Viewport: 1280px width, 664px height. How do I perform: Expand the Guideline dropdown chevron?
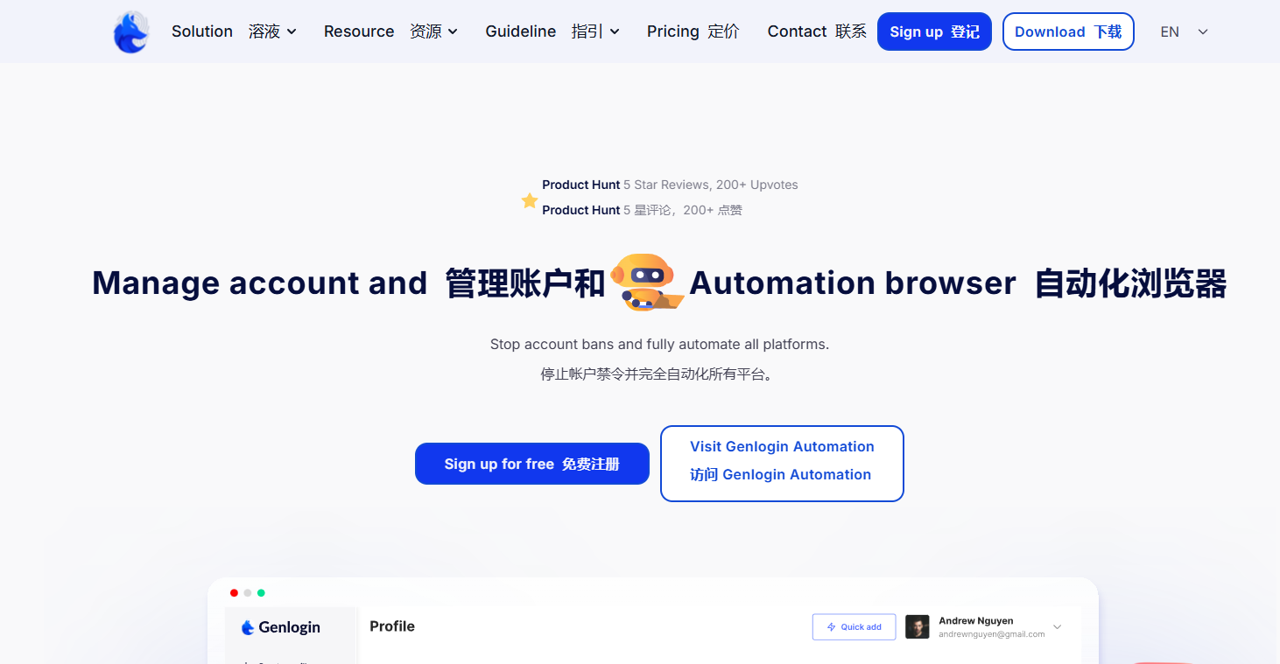615,31
